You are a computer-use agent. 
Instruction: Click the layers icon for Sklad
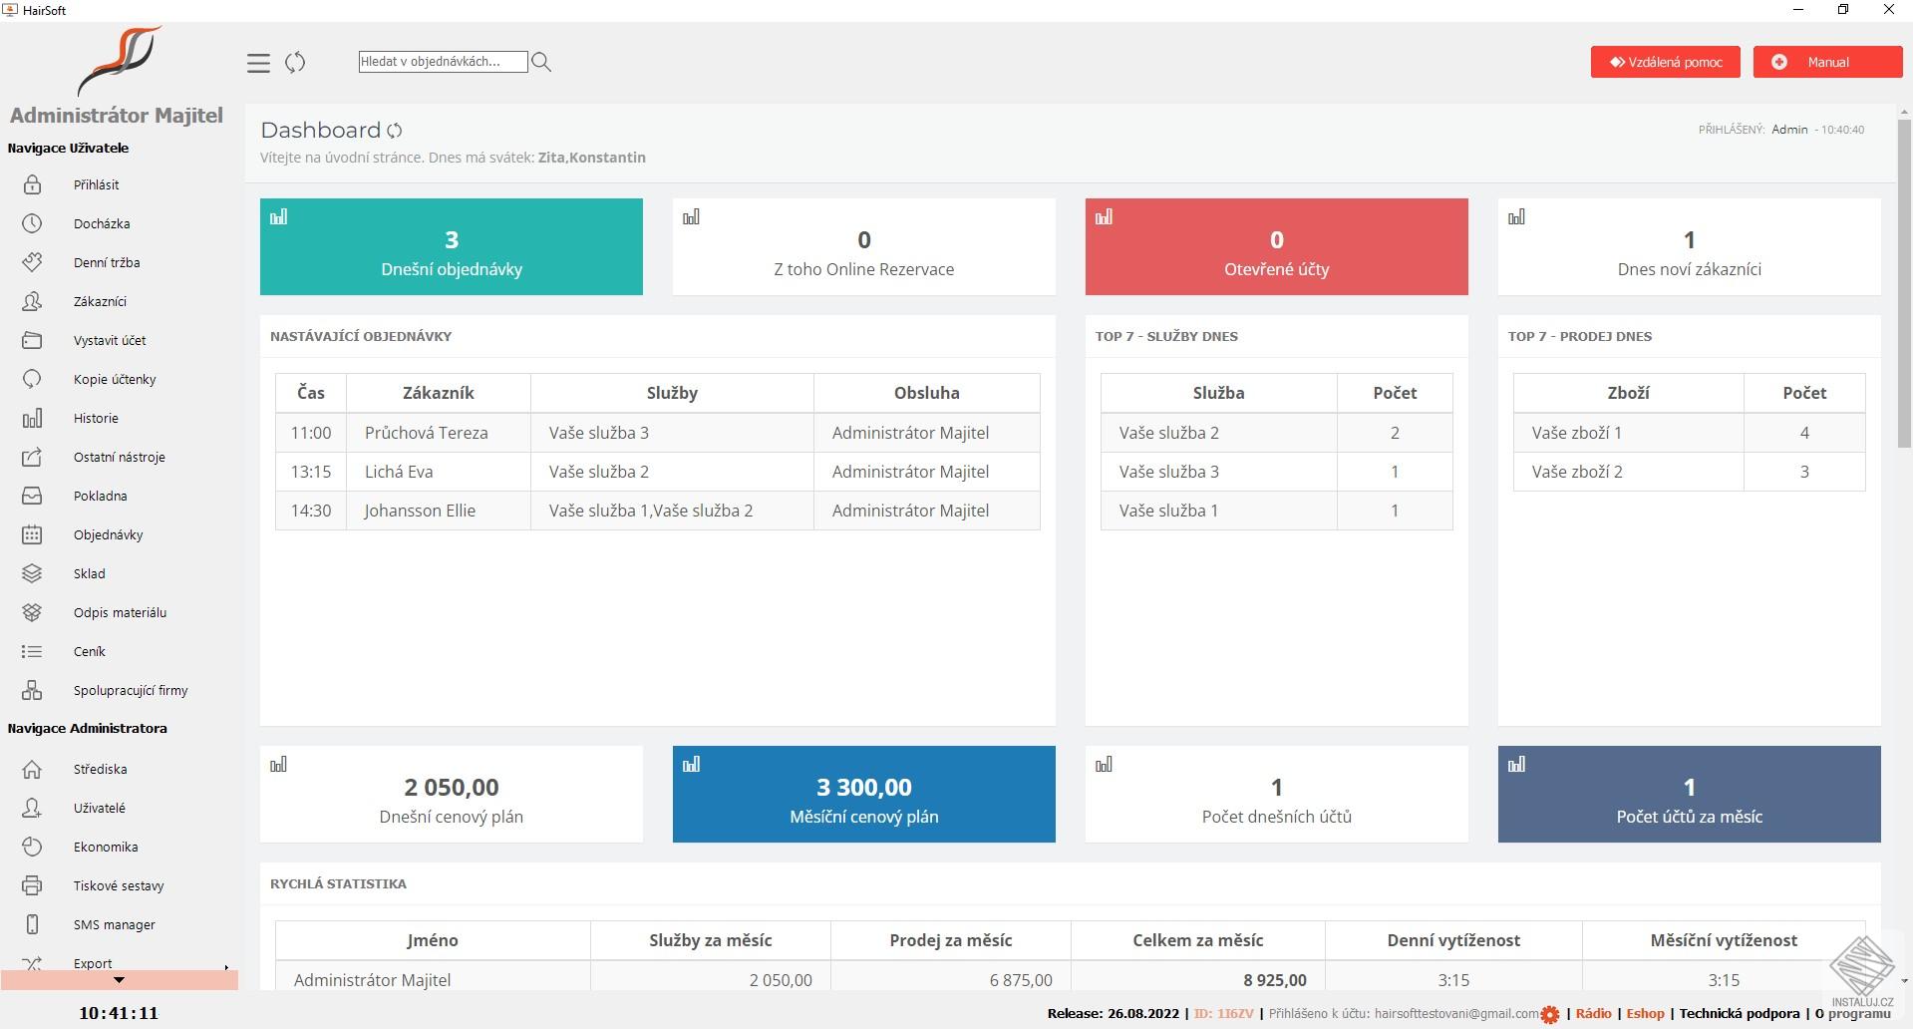(32, 573)
